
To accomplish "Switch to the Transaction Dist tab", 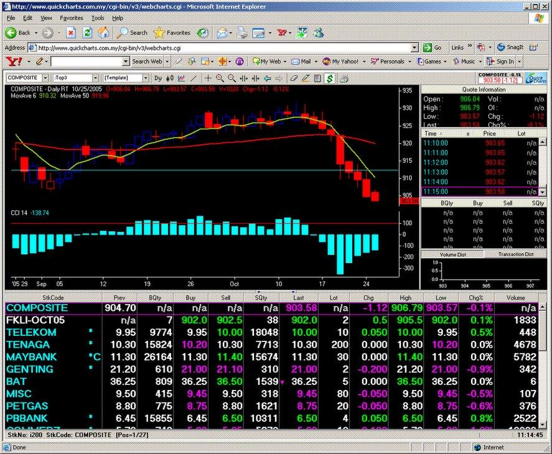I will click(516, 254).
